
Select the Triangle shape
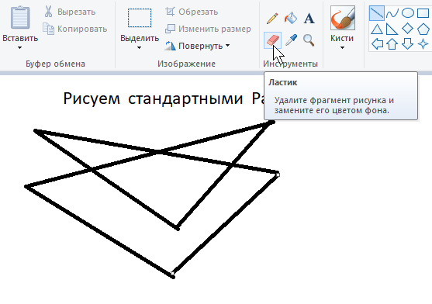coord(377,29)
